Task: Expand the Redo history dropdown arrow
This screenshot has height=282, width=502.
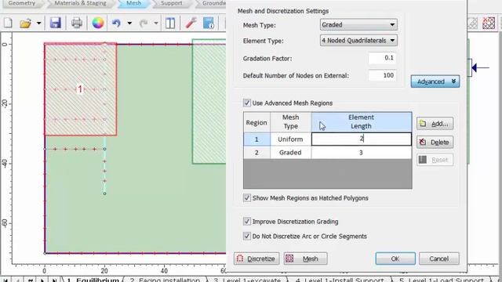Action: point(156,23)
